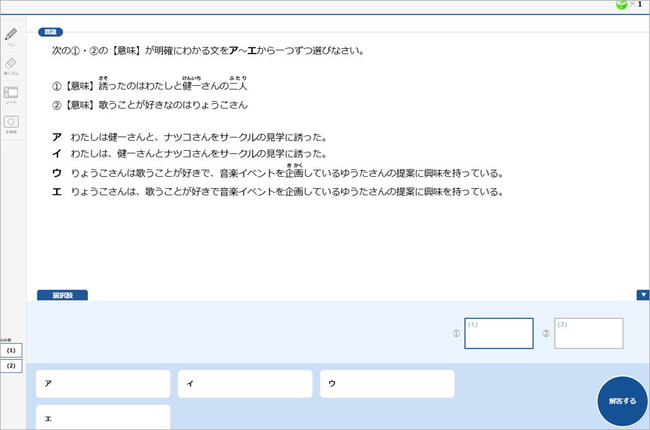
Task: Collapse the choices panel with the triangle arrow
Action: 643,295
